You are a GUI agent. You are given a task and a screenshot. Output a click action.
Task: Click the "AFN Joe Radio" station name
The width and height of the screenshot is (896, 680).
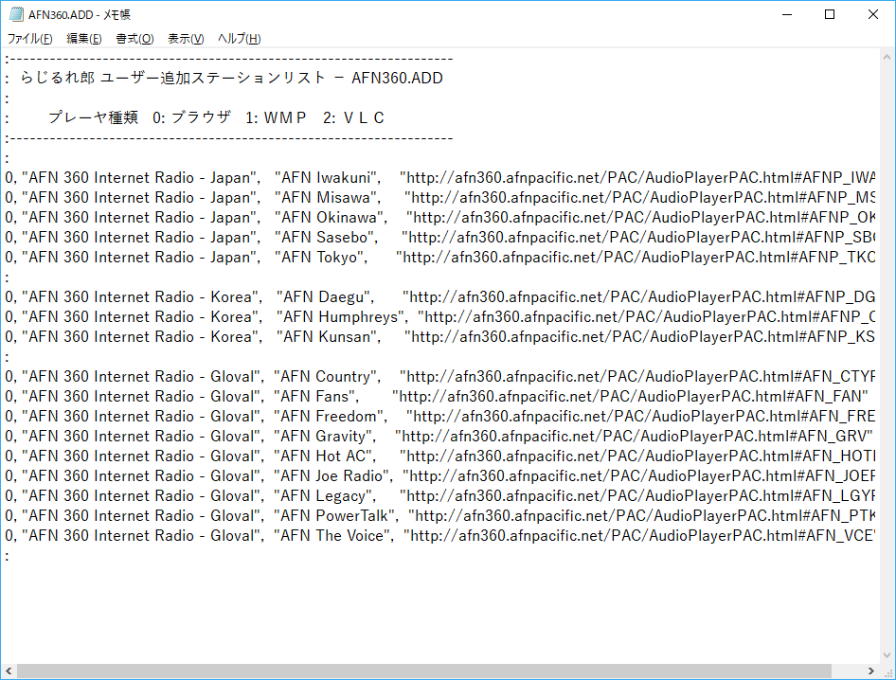click(333, 476)
